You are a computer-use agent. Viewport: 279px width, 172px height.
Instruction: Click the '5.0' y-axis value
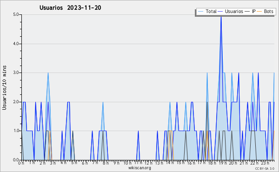click(x=16, y=14)
